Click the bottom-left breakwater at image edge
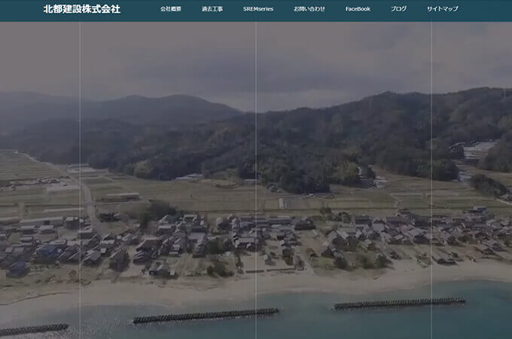Viewport: 512px width, 339px height. coord(33,329)
